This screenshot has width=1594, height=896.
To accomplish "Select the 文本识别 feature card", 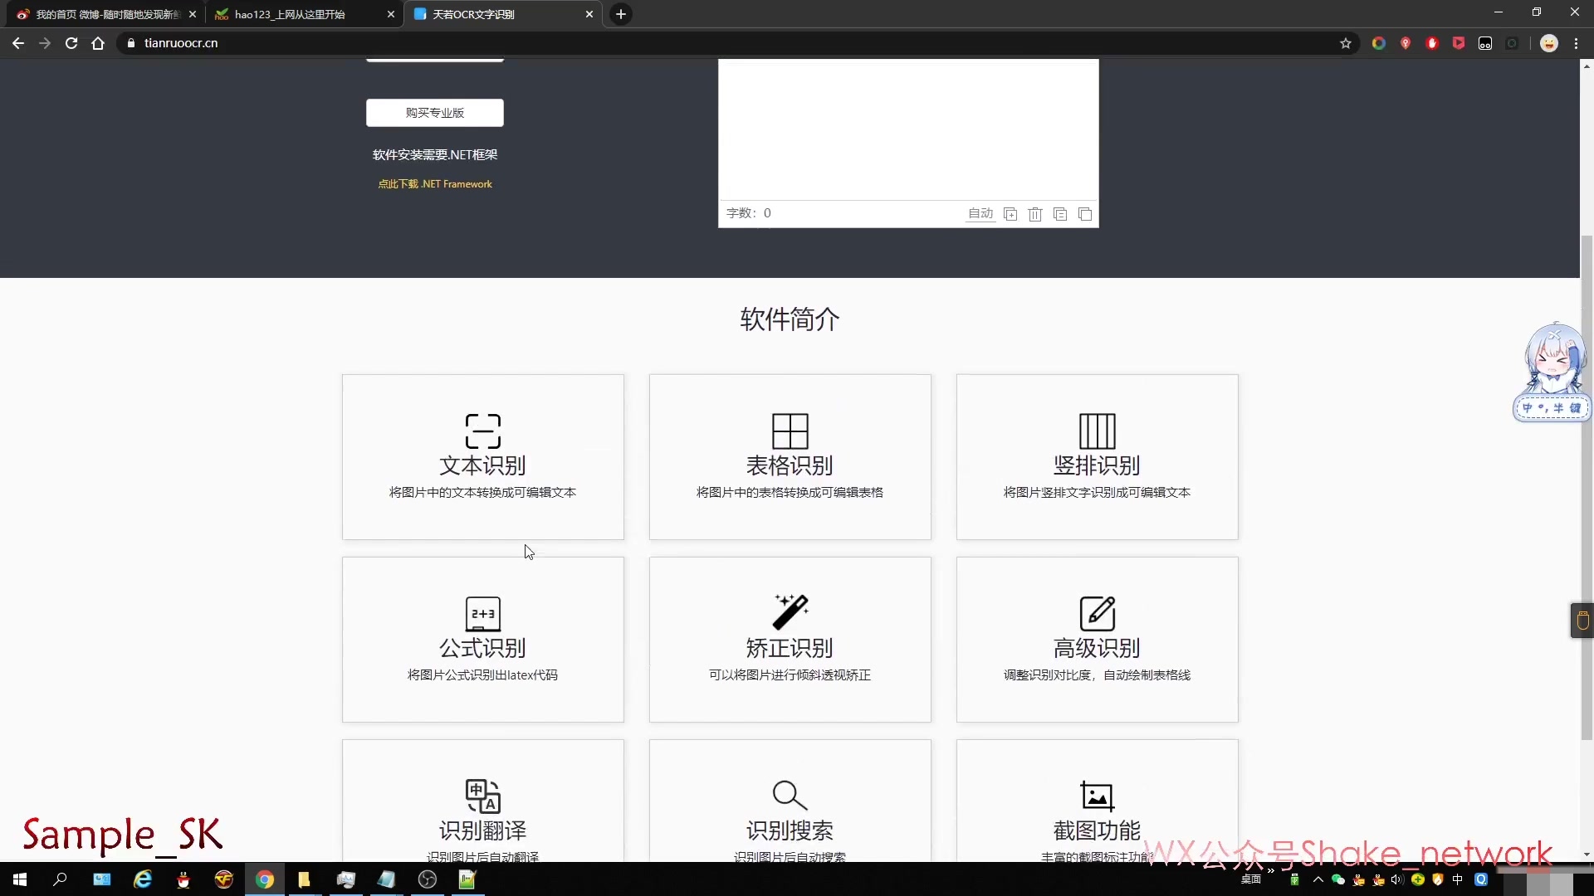I will click(483, 457).
